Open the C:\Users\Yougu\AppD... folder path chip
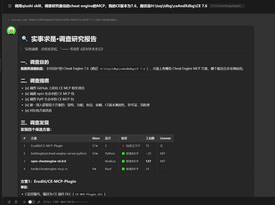 click(227, 6)
